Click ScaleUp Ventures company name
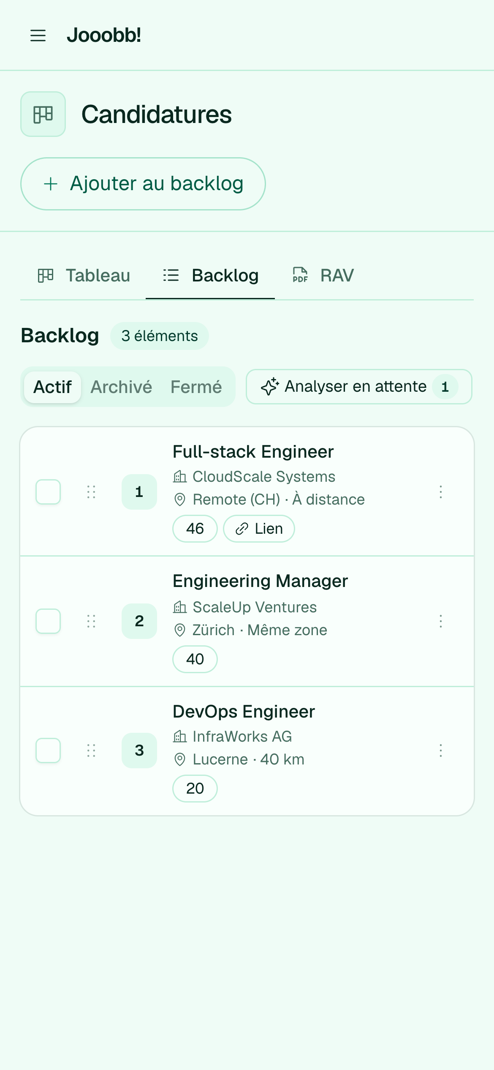Image resolution: width=494 pixels, height=1070 pixels. (x=255, y=607)
